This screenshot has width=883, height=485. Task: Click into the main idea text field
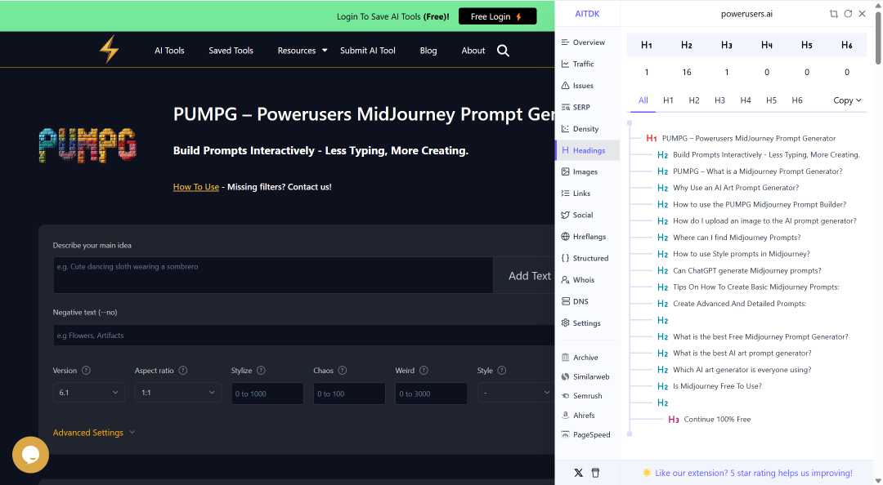(x=273, y=275)
